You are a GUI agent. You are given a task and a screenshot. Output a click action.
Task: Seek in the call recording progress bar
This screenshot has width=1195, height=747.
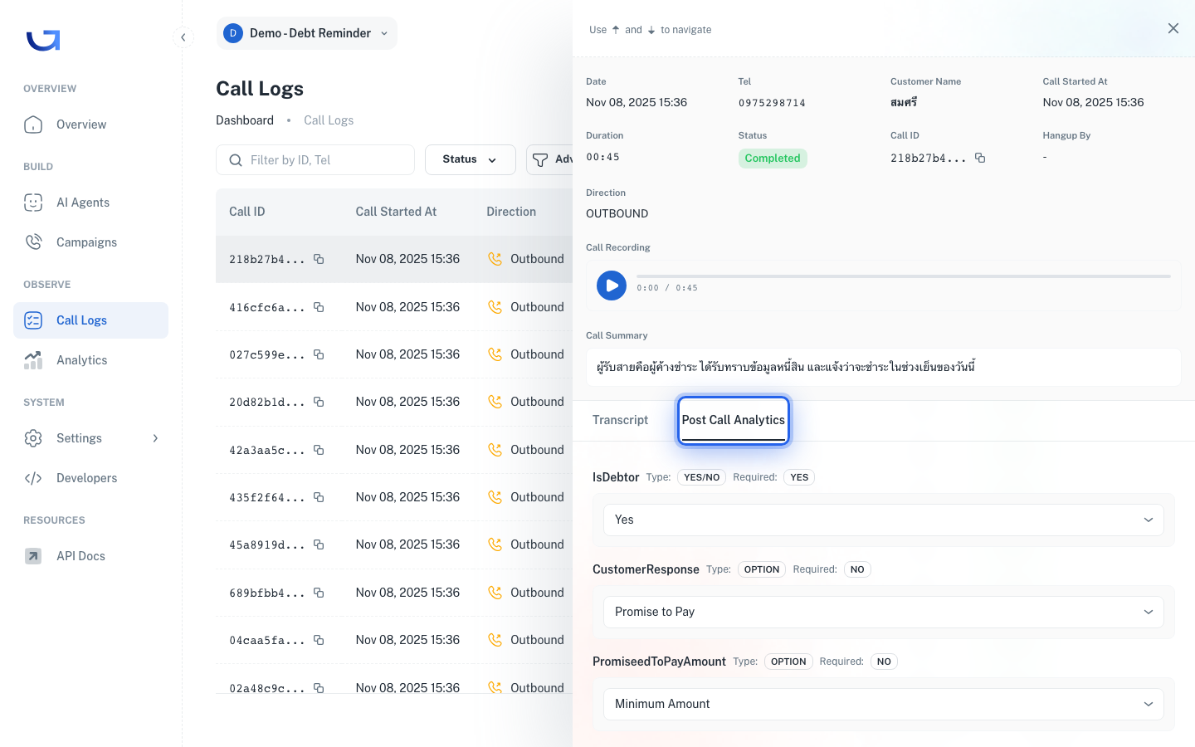click(903, 276)
